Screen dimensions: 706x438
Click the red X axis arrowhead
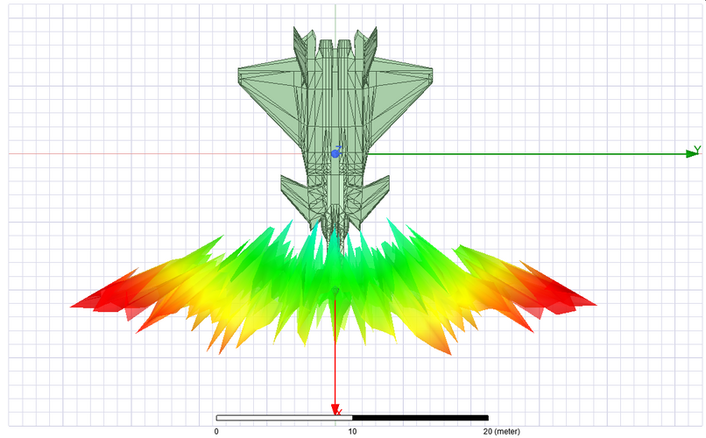(335, 409)
